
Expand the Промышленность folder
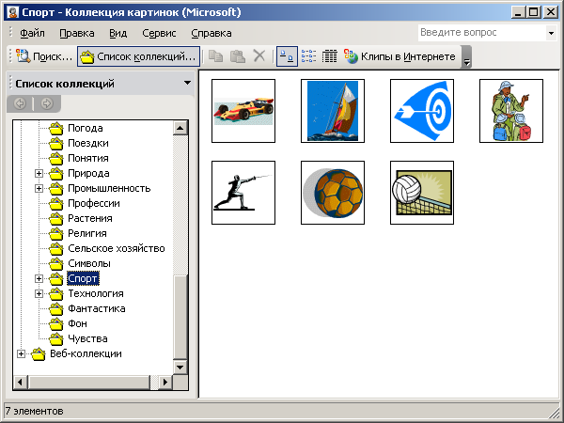[x=39, y=189]
